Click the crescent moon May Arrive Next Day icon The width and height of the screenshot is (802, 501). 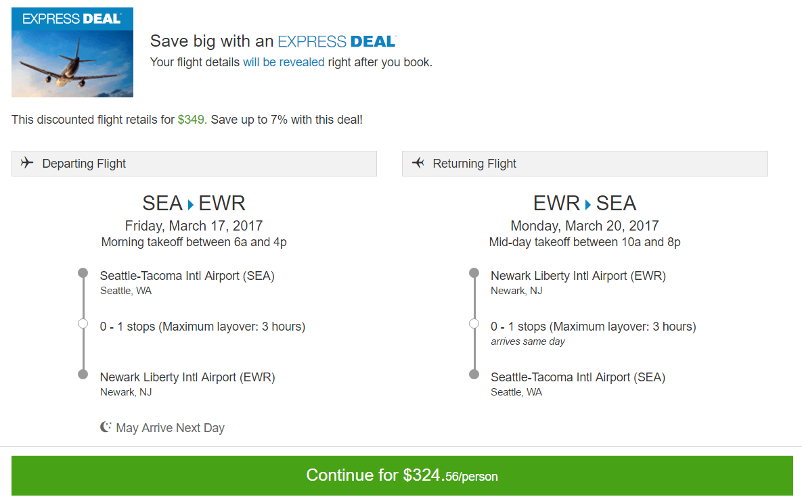106,427
